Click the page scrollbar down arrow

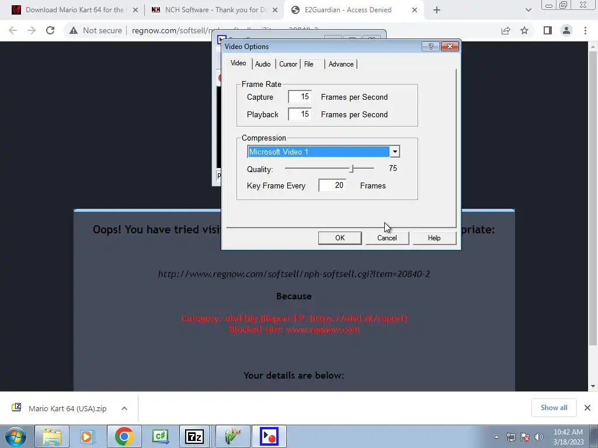click(x=593, y=386)
